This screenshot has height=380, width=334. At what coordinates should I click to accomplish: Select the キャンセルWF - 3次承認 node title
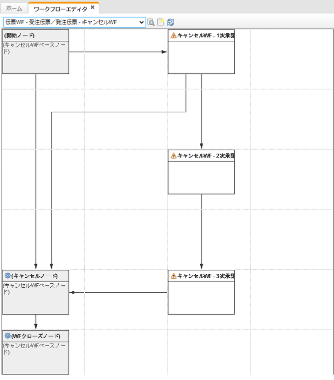(206, 276)
